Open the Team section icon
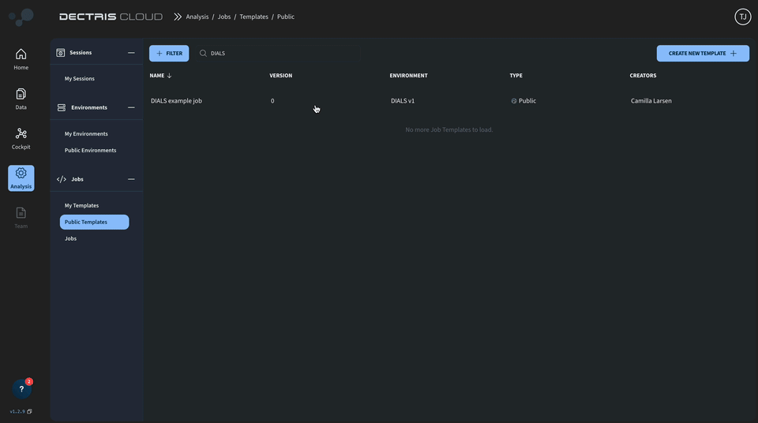 [21, 213]
